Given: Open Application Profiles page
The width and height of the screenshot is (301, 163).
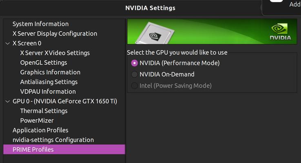Looking at the screenshot, I should point(40,130).
